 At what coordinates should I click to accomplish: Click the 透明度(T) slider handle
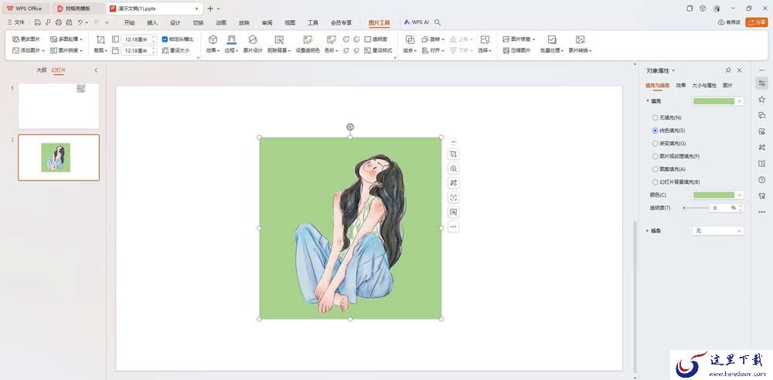684,208
